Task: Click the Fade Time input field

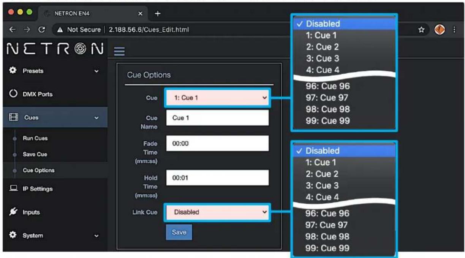Action: point(217,144)
